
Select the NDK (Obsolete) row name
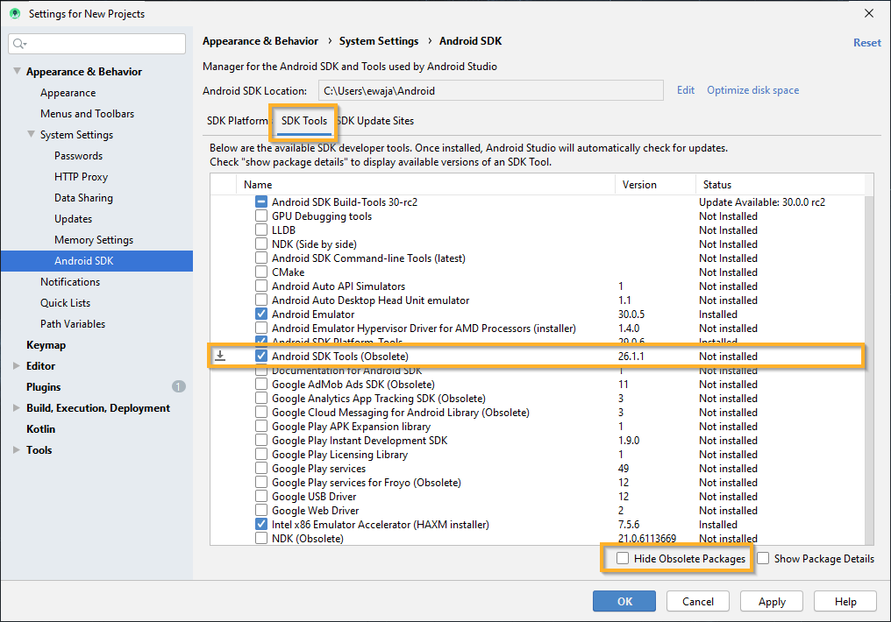point(308,538)
